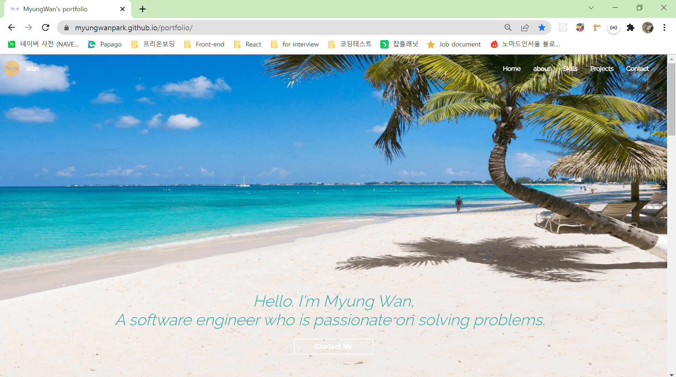Open the 프리온보딩 bookmark folder
676x377 pixels.
point(153,44)
